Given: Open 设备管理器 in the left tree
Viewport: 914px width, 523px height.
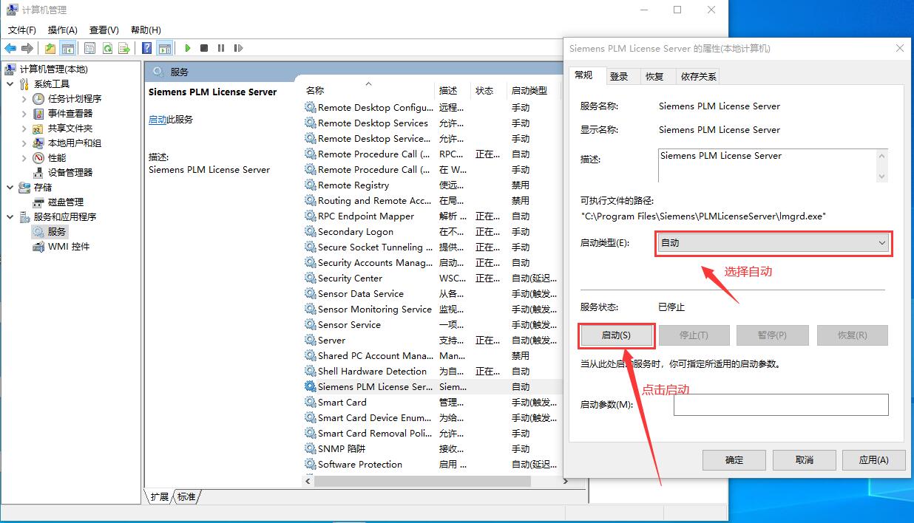Looking at the screenshot, I should pos(70,172).
